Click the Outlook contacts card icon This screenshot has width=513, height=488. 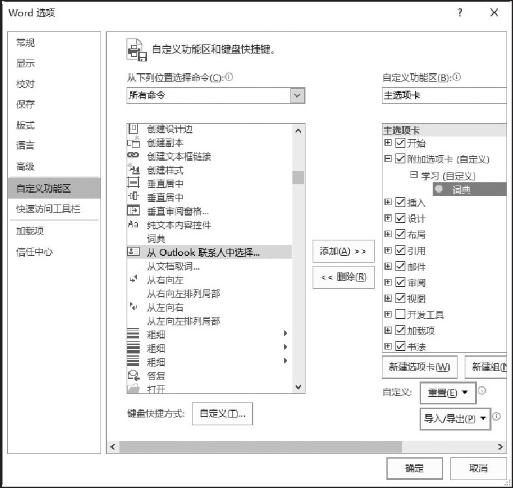[133, 252]
